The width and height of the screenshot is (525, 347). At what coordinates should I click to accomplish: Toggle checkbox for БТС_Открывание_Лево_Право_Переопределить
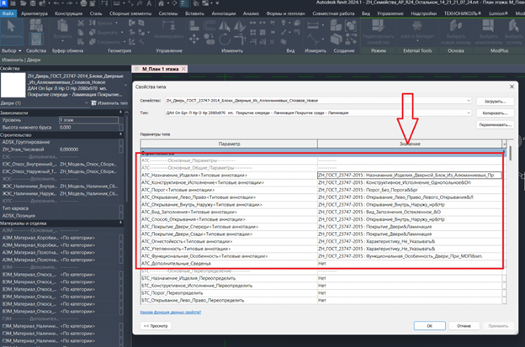coord(504,300)
